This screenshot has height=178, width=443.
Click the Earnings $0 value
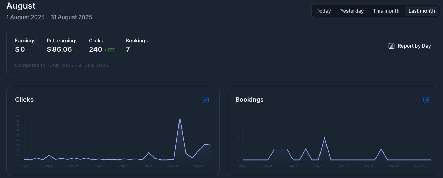[x=20, y=49]
